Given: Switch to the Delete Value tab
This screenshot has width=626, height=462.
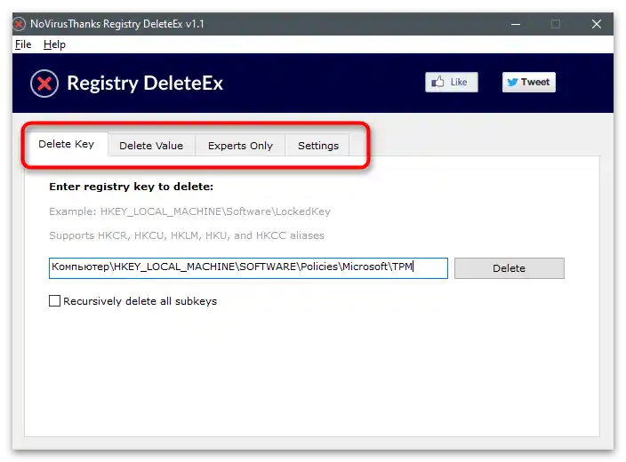Looking at the screenshot, I should point(151,146).
